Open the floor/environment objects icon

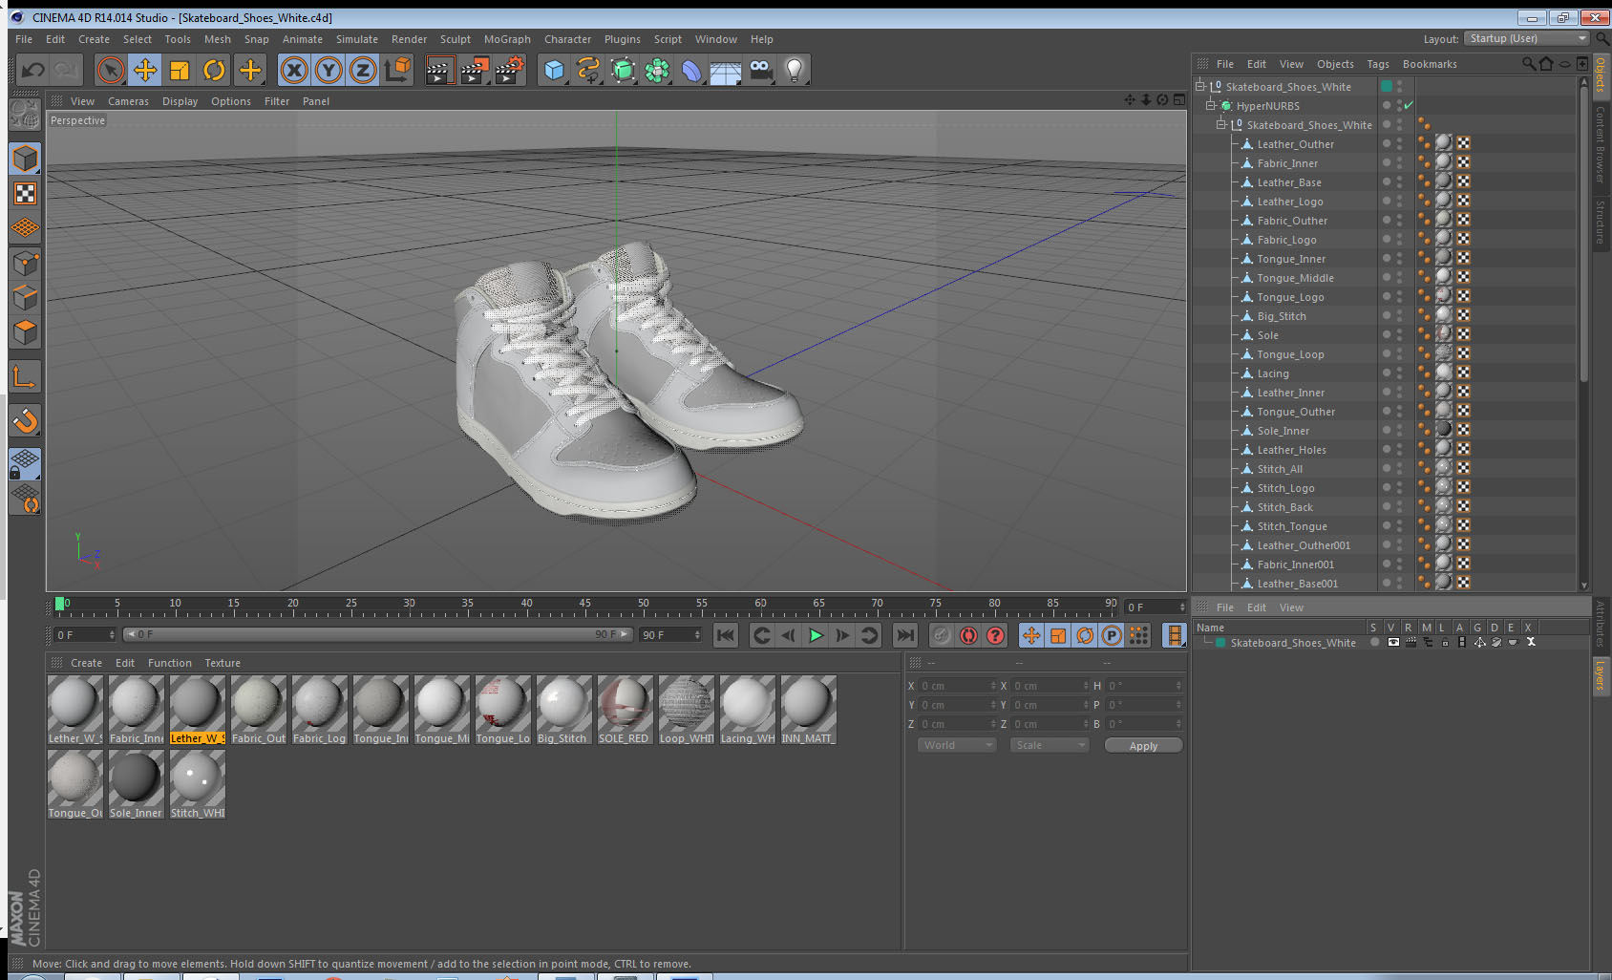(x=726, y=70)
